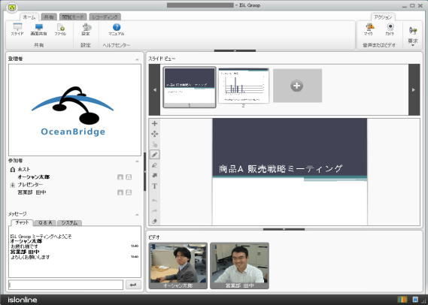Collapse the video panel with the bottom handle
The image size is (428, 305).
(284, 229)
